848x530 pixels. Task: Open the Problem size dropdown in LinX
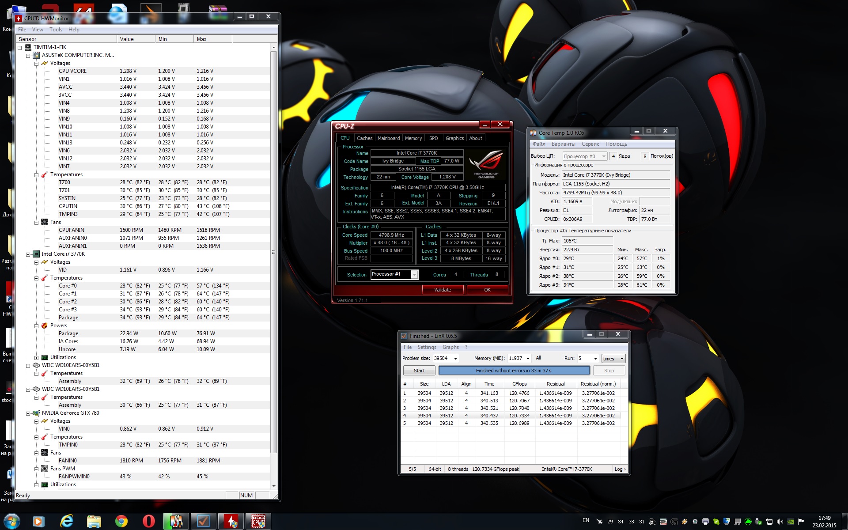[x=455, y=358]
